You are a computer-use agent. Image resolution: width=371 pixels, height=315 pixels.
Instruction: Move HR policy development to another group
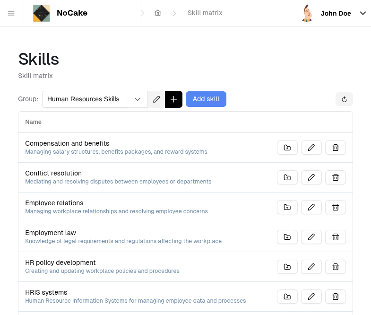[x=287, y=267]
